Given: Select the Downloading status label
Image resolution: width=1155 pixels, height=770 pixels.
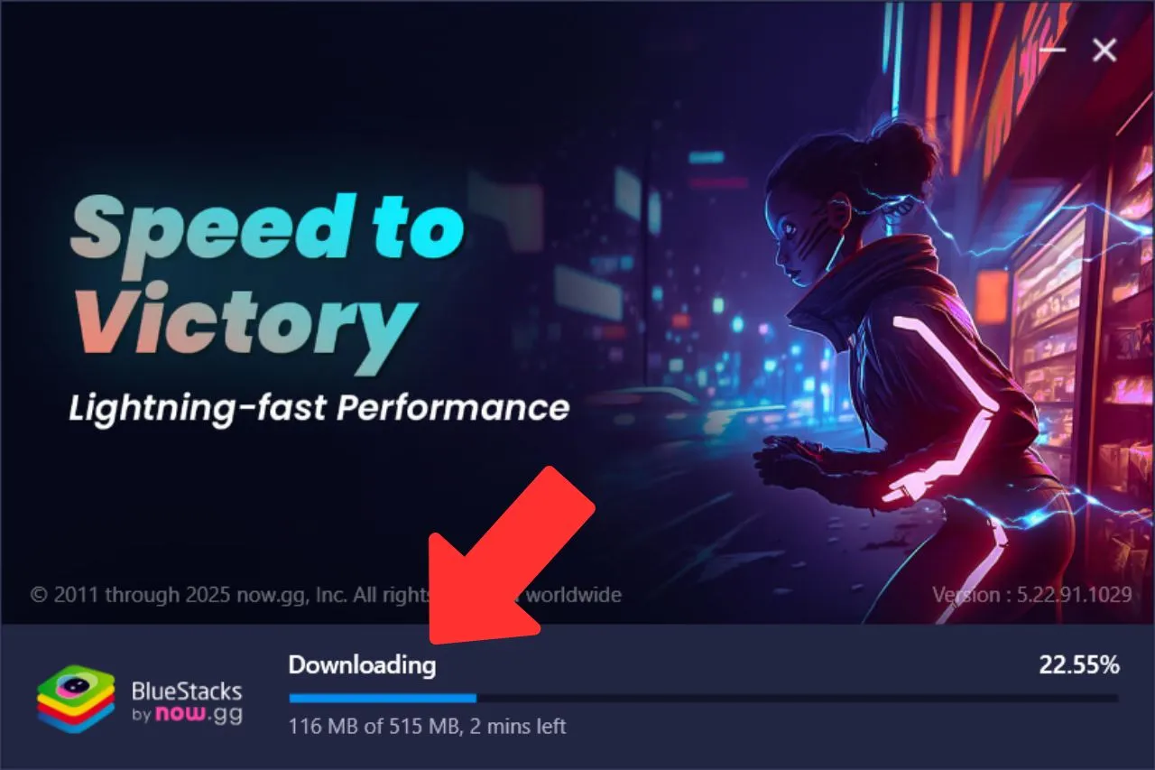Looking at the screenshot, I should 362,666.
